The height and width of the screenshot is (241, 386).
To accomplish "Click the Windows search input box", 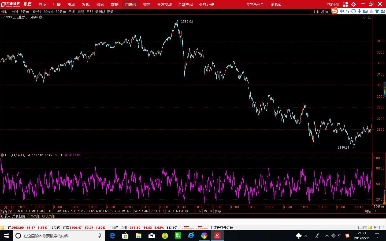I will coord(59,236).
